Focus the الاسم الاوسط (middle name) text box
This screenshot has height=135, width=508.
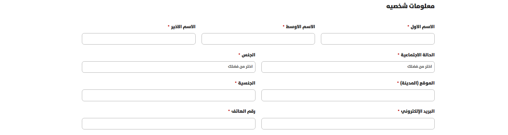[x=258, y=39]
